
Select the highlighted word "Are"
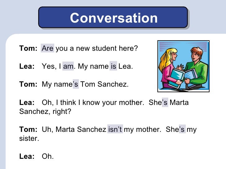click(47, 48)
